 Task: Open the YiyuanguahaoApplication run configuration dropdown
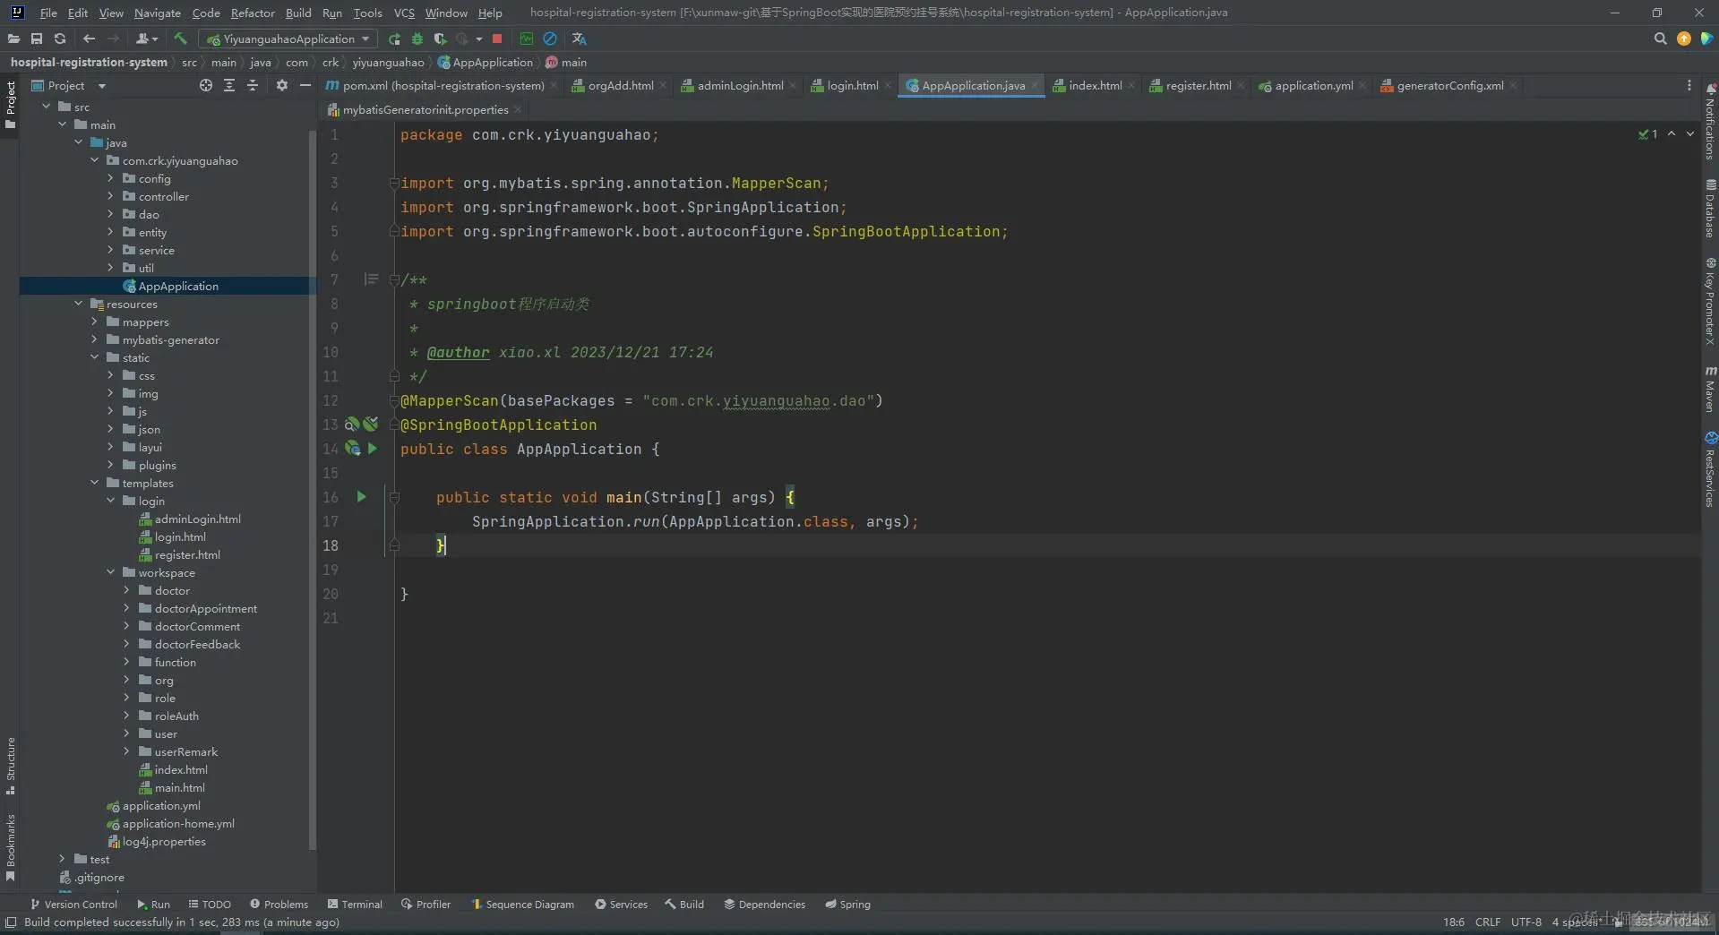pos(288,39)
